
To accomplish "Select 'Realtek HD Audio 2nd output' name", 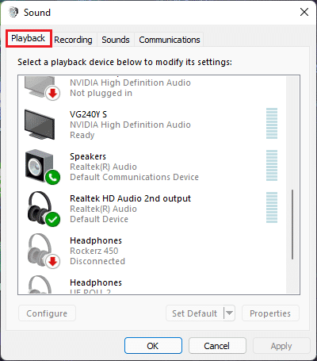I will (130, 198).
